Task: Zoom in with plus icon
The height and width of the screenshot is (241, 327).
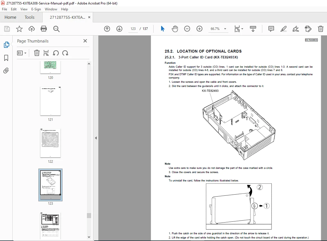Action: pos(200,29)
